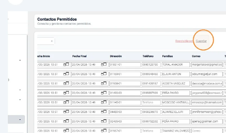Click empty Teléfono field in MOSCOSO VINTIMILL row
Viewport: 226px width, 133px height.
tap(151, 102)
